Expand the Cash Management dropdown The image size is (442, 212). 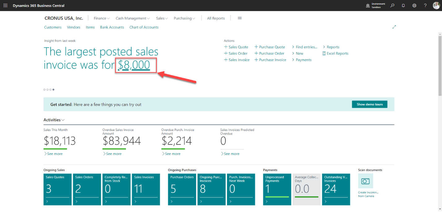(133, 19)
